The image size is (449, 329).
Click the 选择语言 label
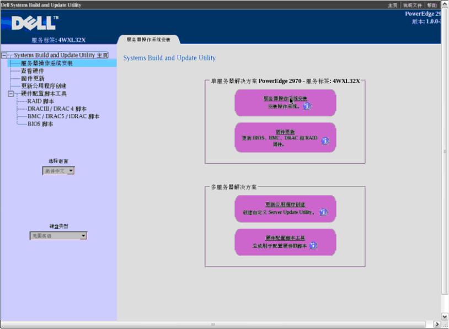(x=58, y=161)
